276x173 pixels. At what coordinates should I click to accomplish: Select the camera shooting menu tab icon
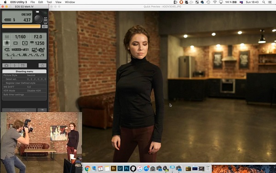point(6,66)
